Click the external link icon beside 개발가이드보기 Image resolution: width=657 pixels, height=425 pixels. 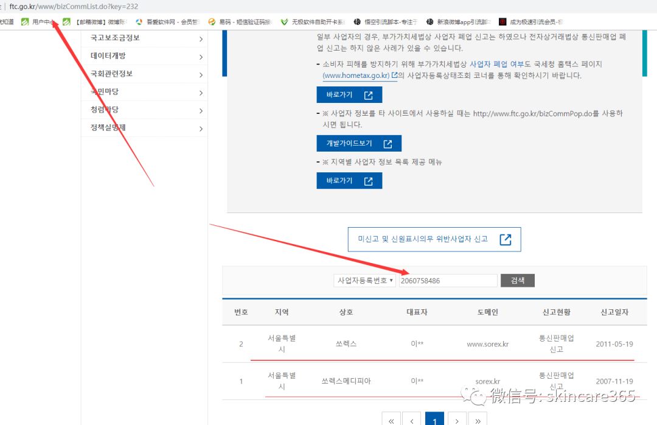pyautogui.click(x=389, y=143)
